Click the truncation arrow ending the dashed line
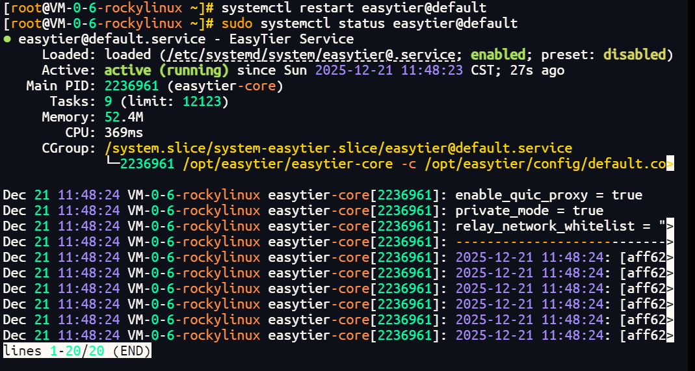The image size is (695, 371). pos(670,242)
